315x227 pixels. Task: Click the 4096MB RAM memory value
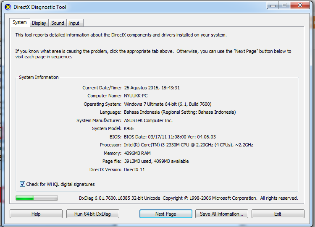(137, 153)
